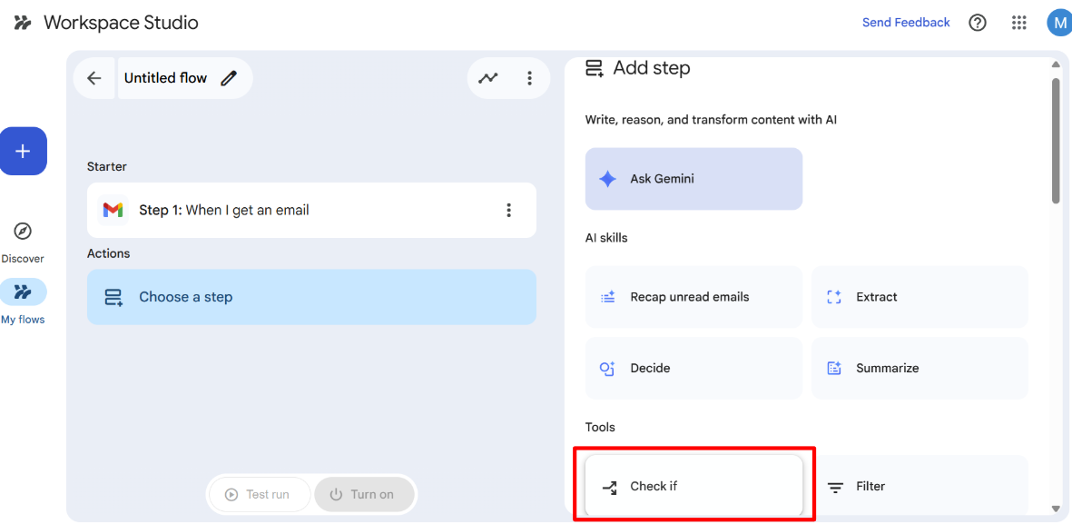The height and width of the screenshot is (524, 1072).
Task: Open flow more options menu
Action: pos(530,78)
